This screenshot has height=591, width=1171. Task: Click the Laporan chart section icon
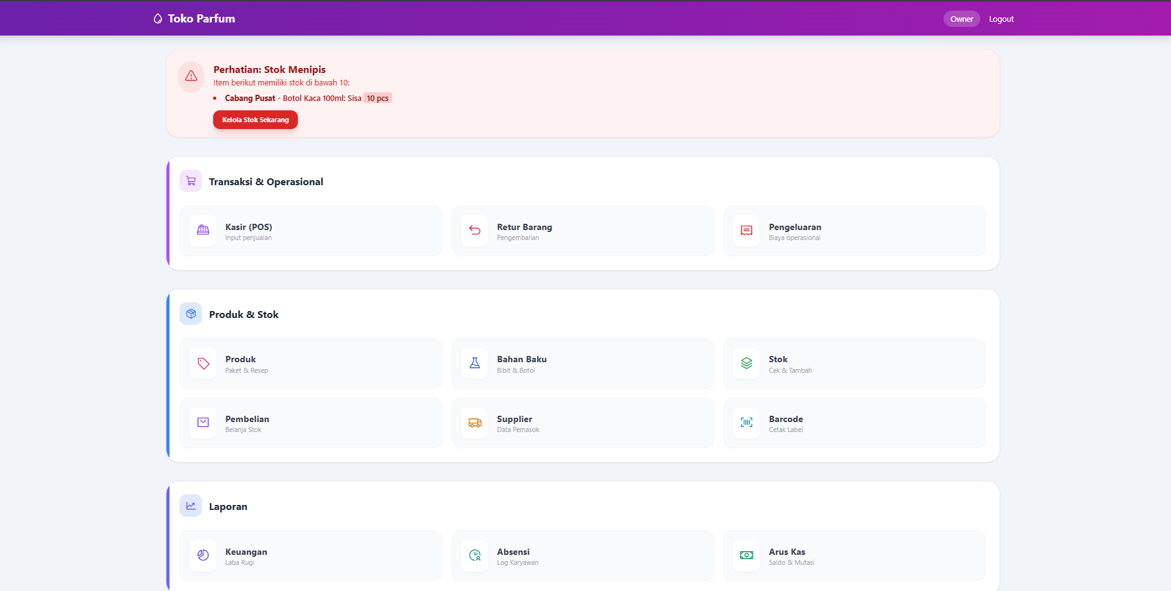pos(191,506)
